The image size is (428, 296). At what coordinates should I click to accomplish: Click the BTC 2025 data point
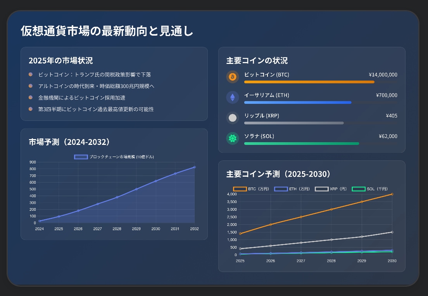pyautogui.click(x=240, y=234)
